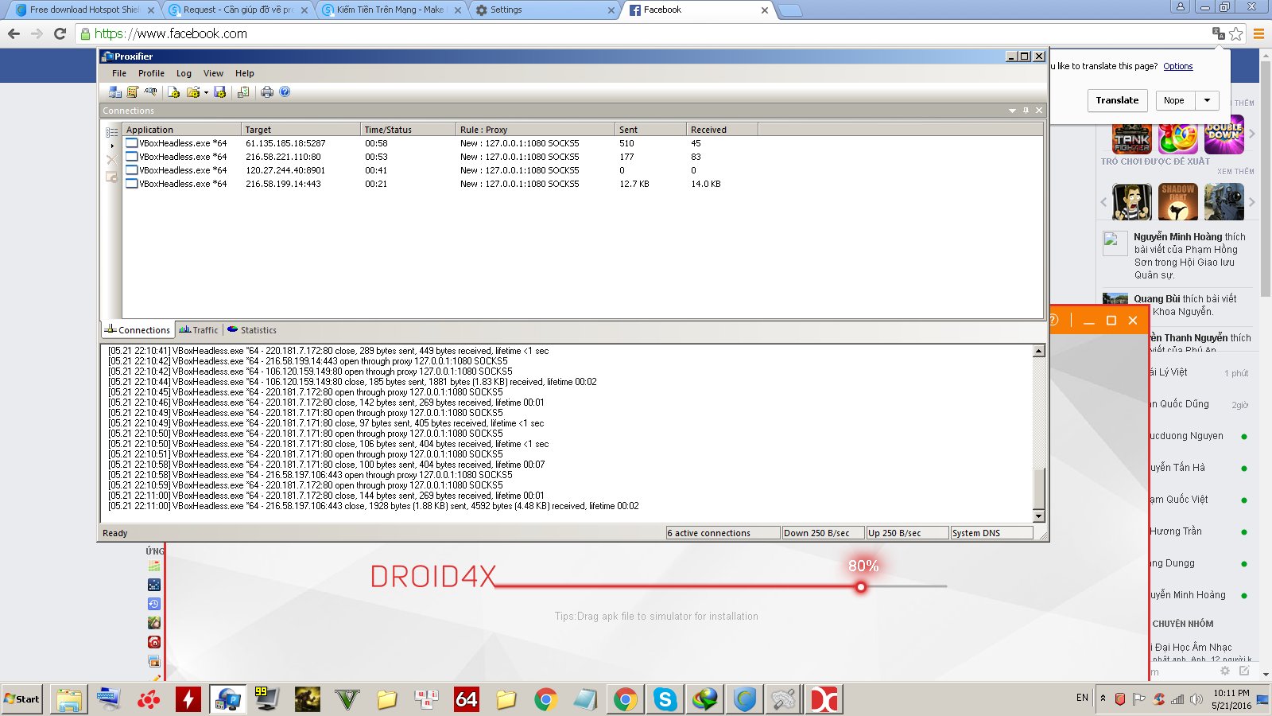Open the Double Down game icon
Viewport: 1272px width, 716px height.
pyautogui.click(x=1224, y=135)
